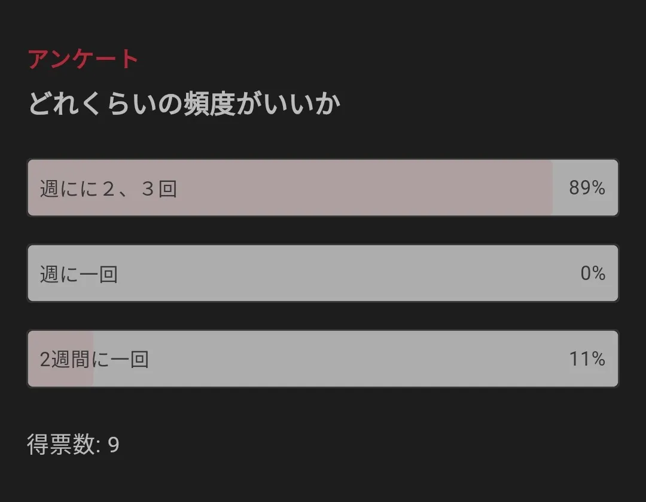Click the "2週間" text in the bottom option

tap(65, 360)
